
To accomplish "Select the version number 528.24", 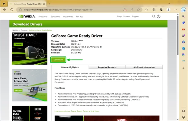I will tap(74, 41).
